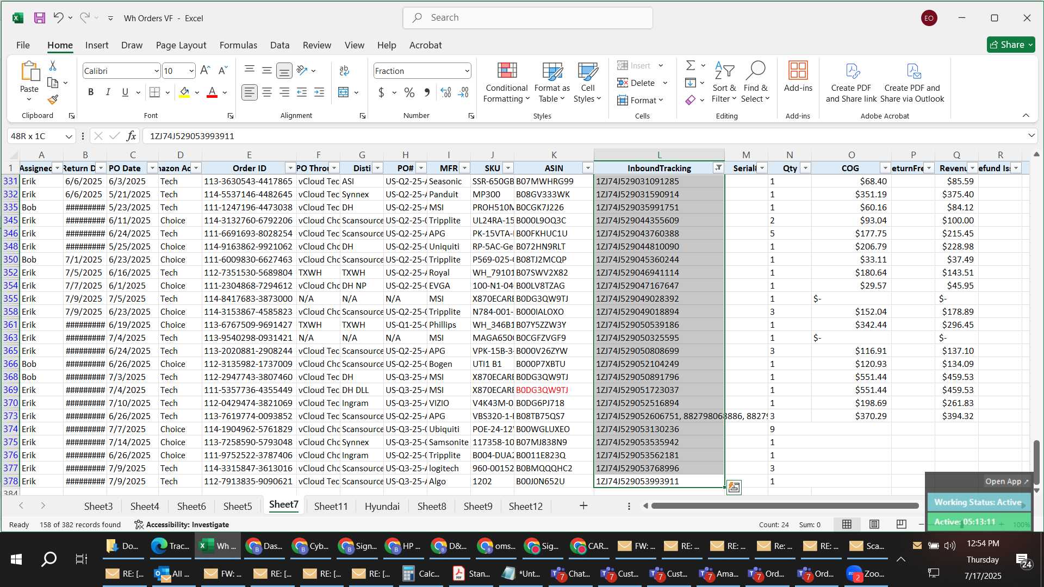The height and width of the screenshot is (587, 1044).
Task: Click Accessibility: Investigate in status bar
Action: [x=182, y=524]
